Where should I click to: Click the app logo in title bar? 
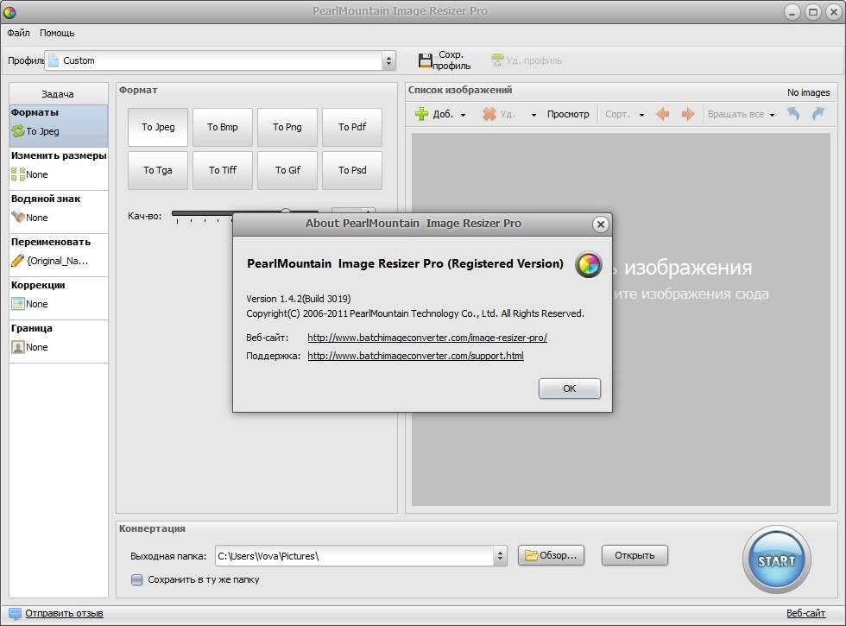click(9, 11)
